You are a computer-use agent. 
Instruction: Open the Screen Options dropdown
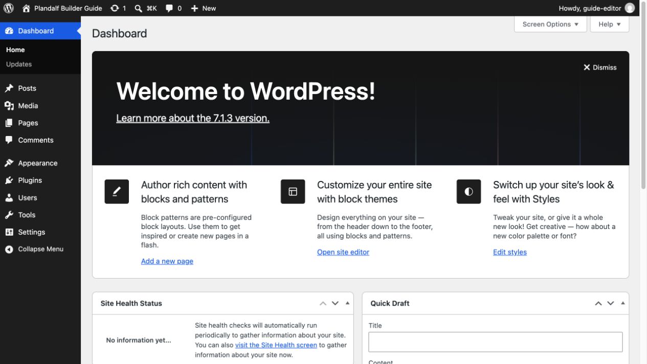(x=550, y=24)
